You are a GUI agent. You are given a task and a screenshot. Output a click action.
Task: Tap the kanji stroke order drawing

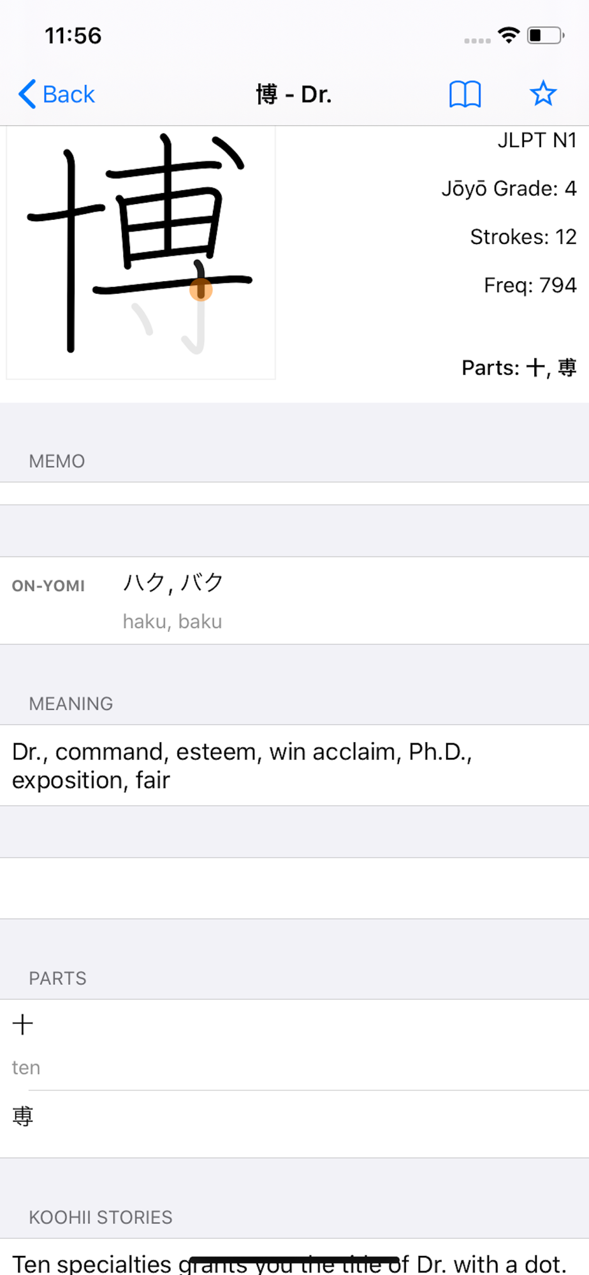(x=141, y=252)
